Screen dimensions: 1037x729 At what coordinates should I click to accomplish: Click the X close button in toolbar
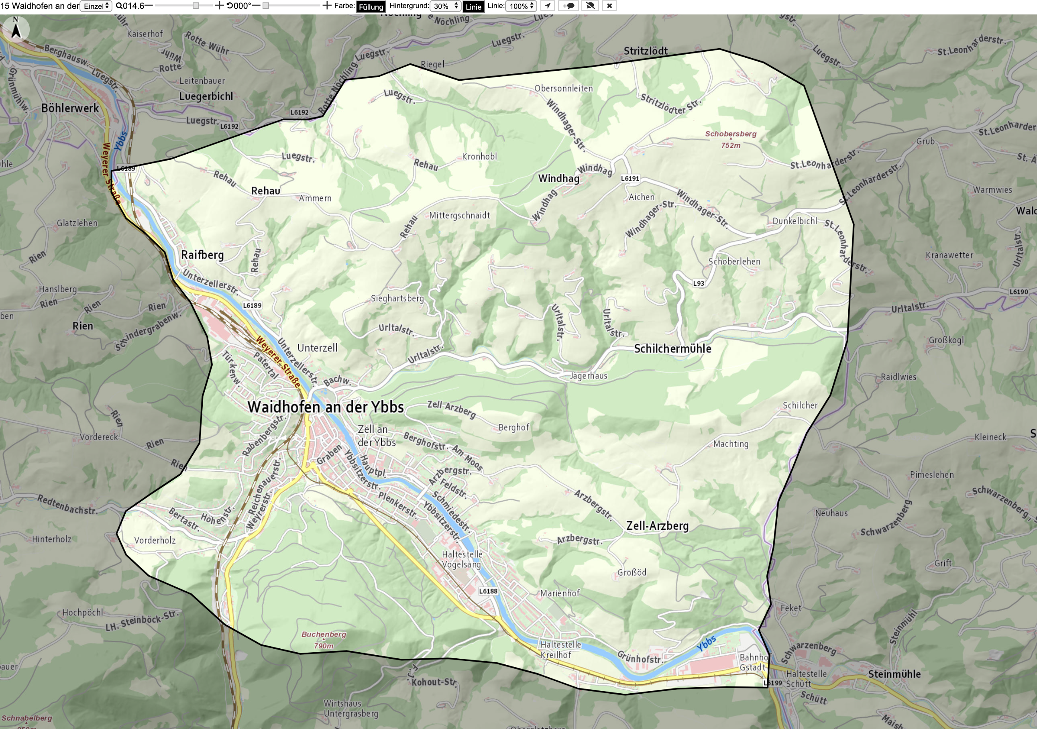(x=609, y=6)
